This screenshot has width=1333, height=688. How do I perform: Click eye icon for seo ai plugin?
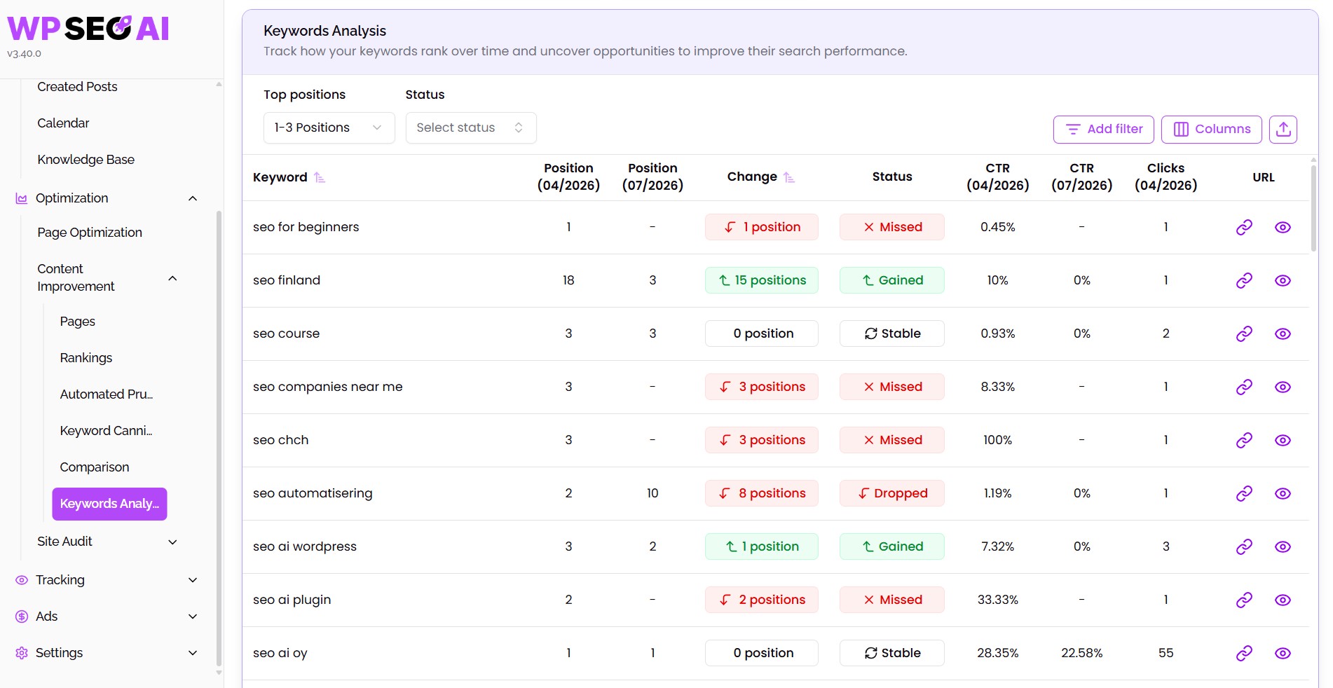(x=1283, y=600)
